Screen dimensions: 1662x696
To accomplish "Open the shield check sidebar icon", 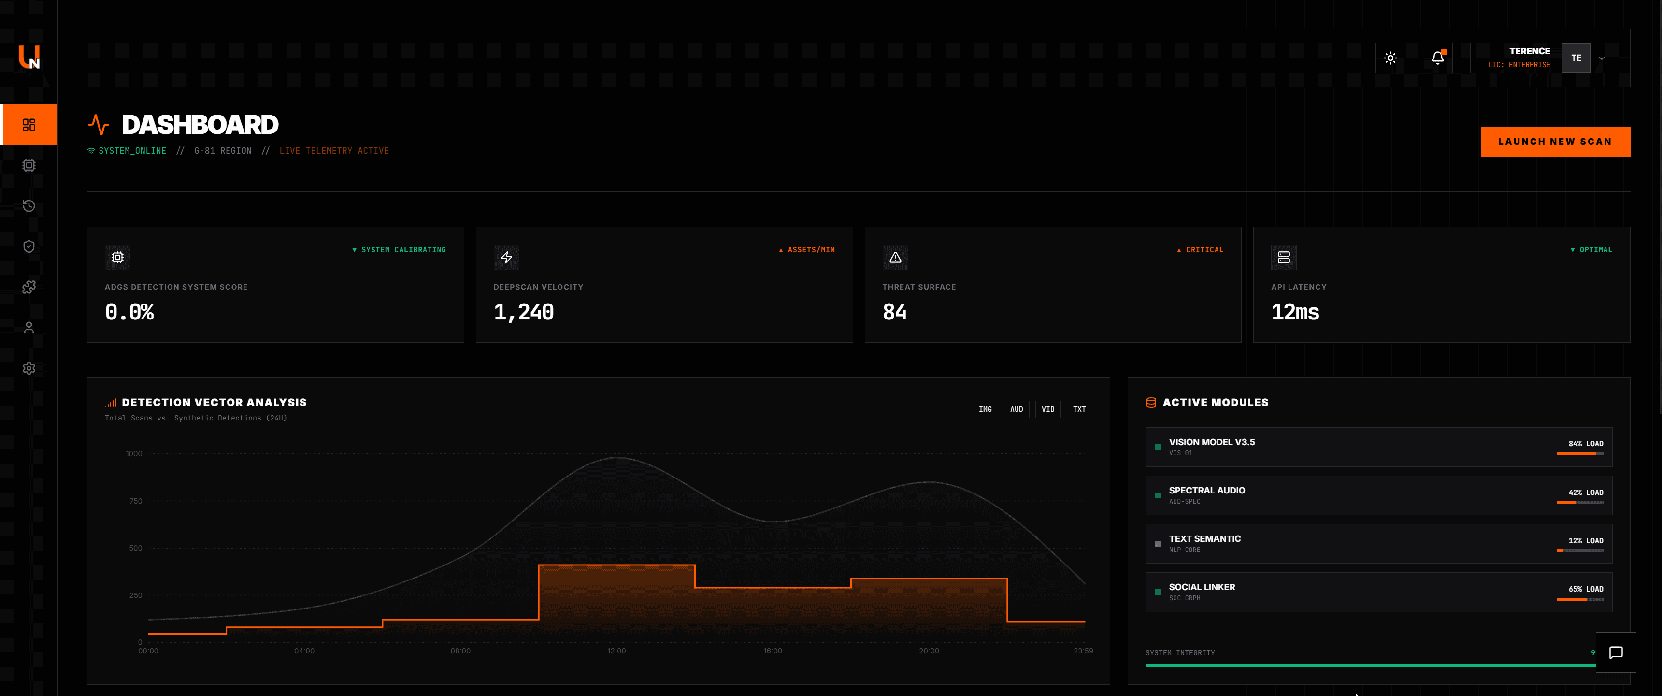I will [29, 246].
